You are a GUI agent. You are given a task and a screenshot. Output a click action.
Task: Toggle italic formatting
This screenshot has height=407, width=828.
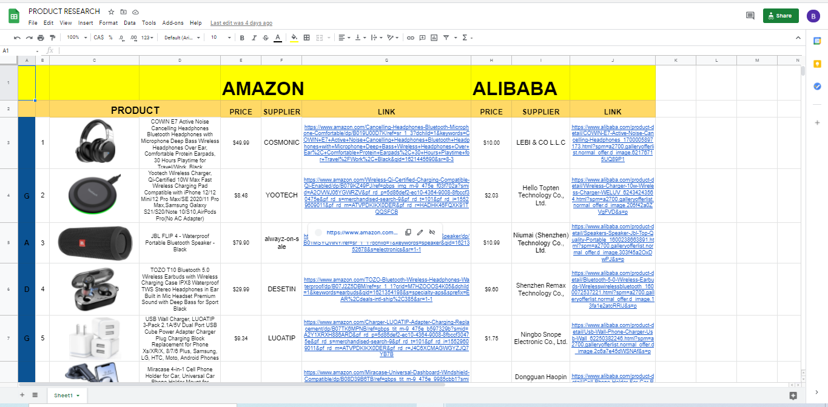click(254, 38)
